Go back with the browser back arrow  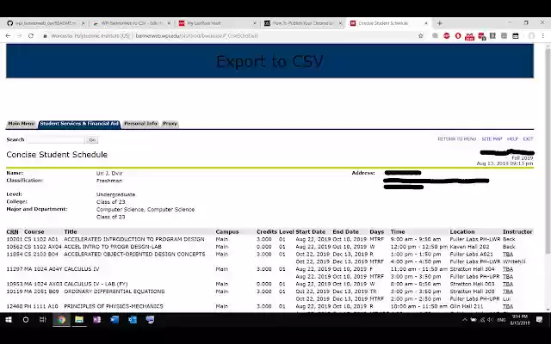tap(8, 36)
